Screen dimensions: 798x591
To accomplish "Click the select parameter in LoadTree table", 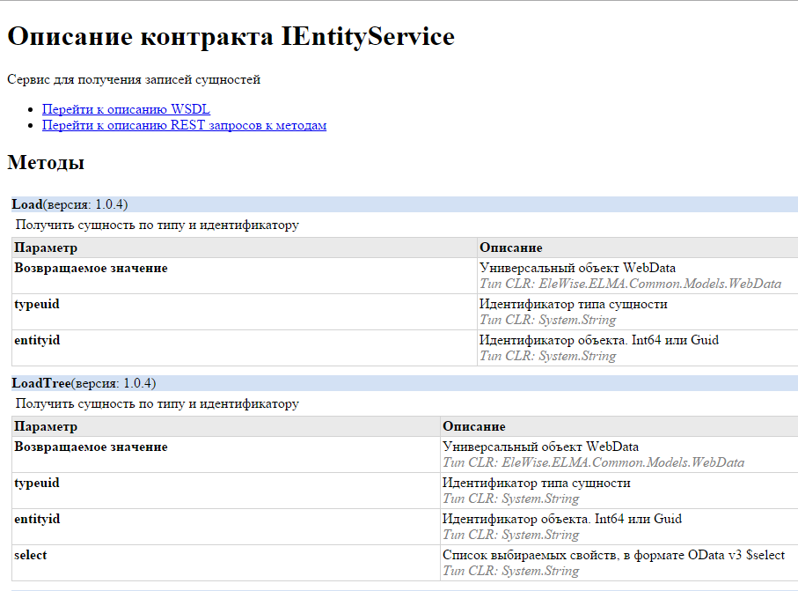I will click(x=31, y=555).
